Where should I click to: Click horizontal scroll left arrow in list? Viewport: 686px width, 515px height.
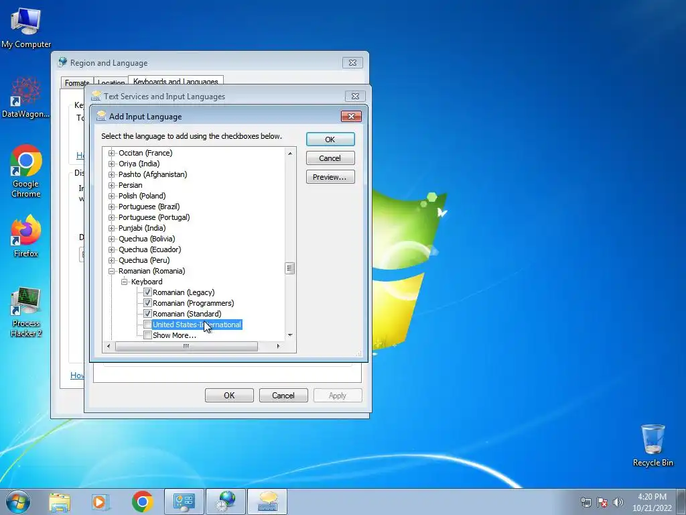[109, 346]
